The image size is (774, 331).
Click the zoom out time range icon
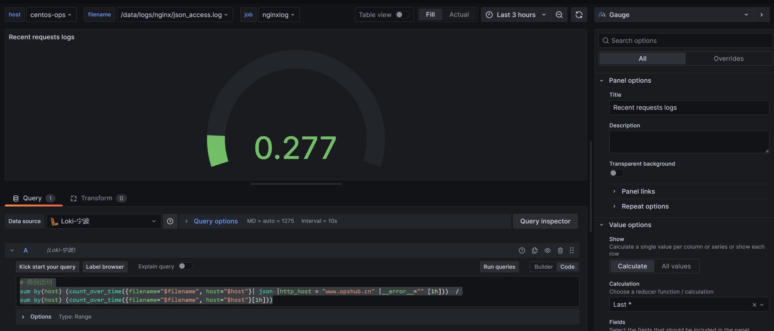point(559,14)
